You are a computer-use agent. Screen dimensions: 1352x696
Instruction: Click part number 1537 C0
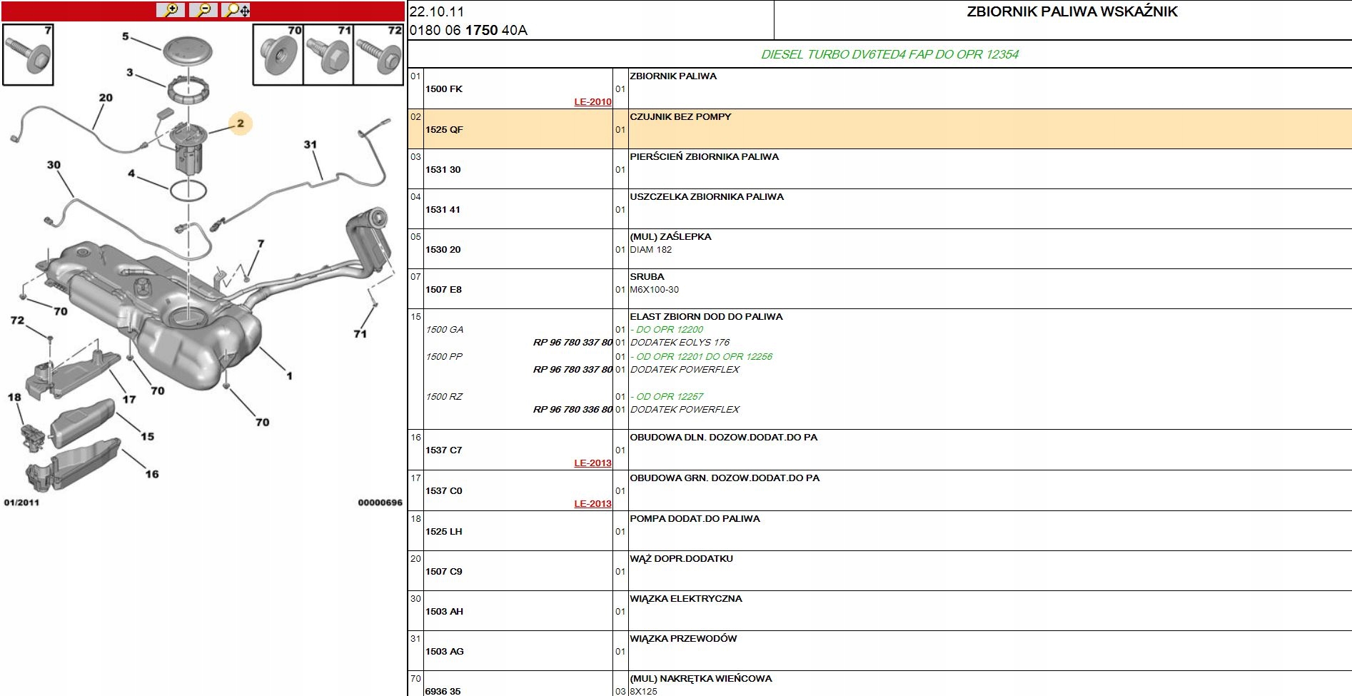tap(444, 491)
